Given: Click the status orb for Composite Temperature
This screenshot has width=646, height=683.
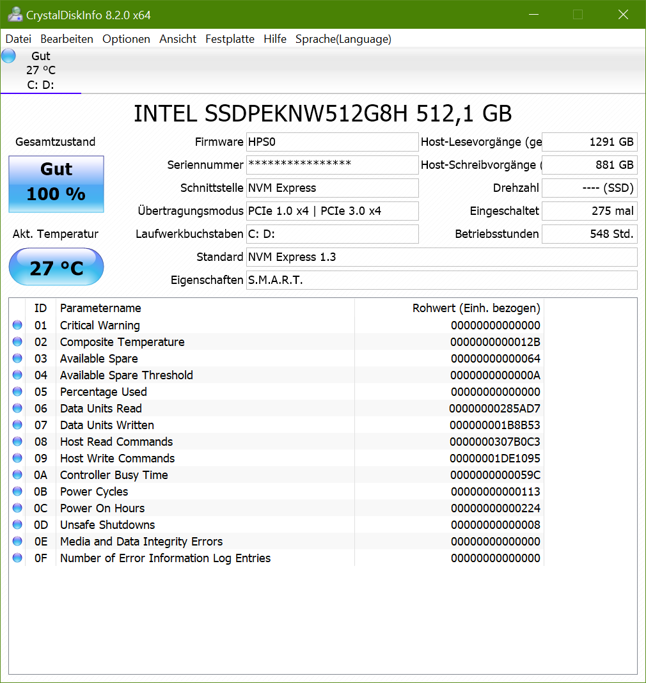Looking at the screenshot, I should (x=17, y=341).
